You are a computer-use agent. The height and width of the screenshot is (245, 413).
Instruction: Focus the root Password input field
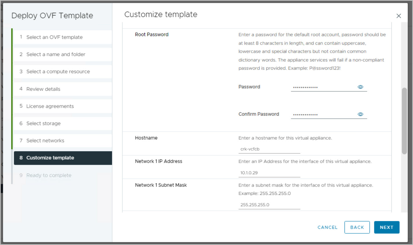323,87
